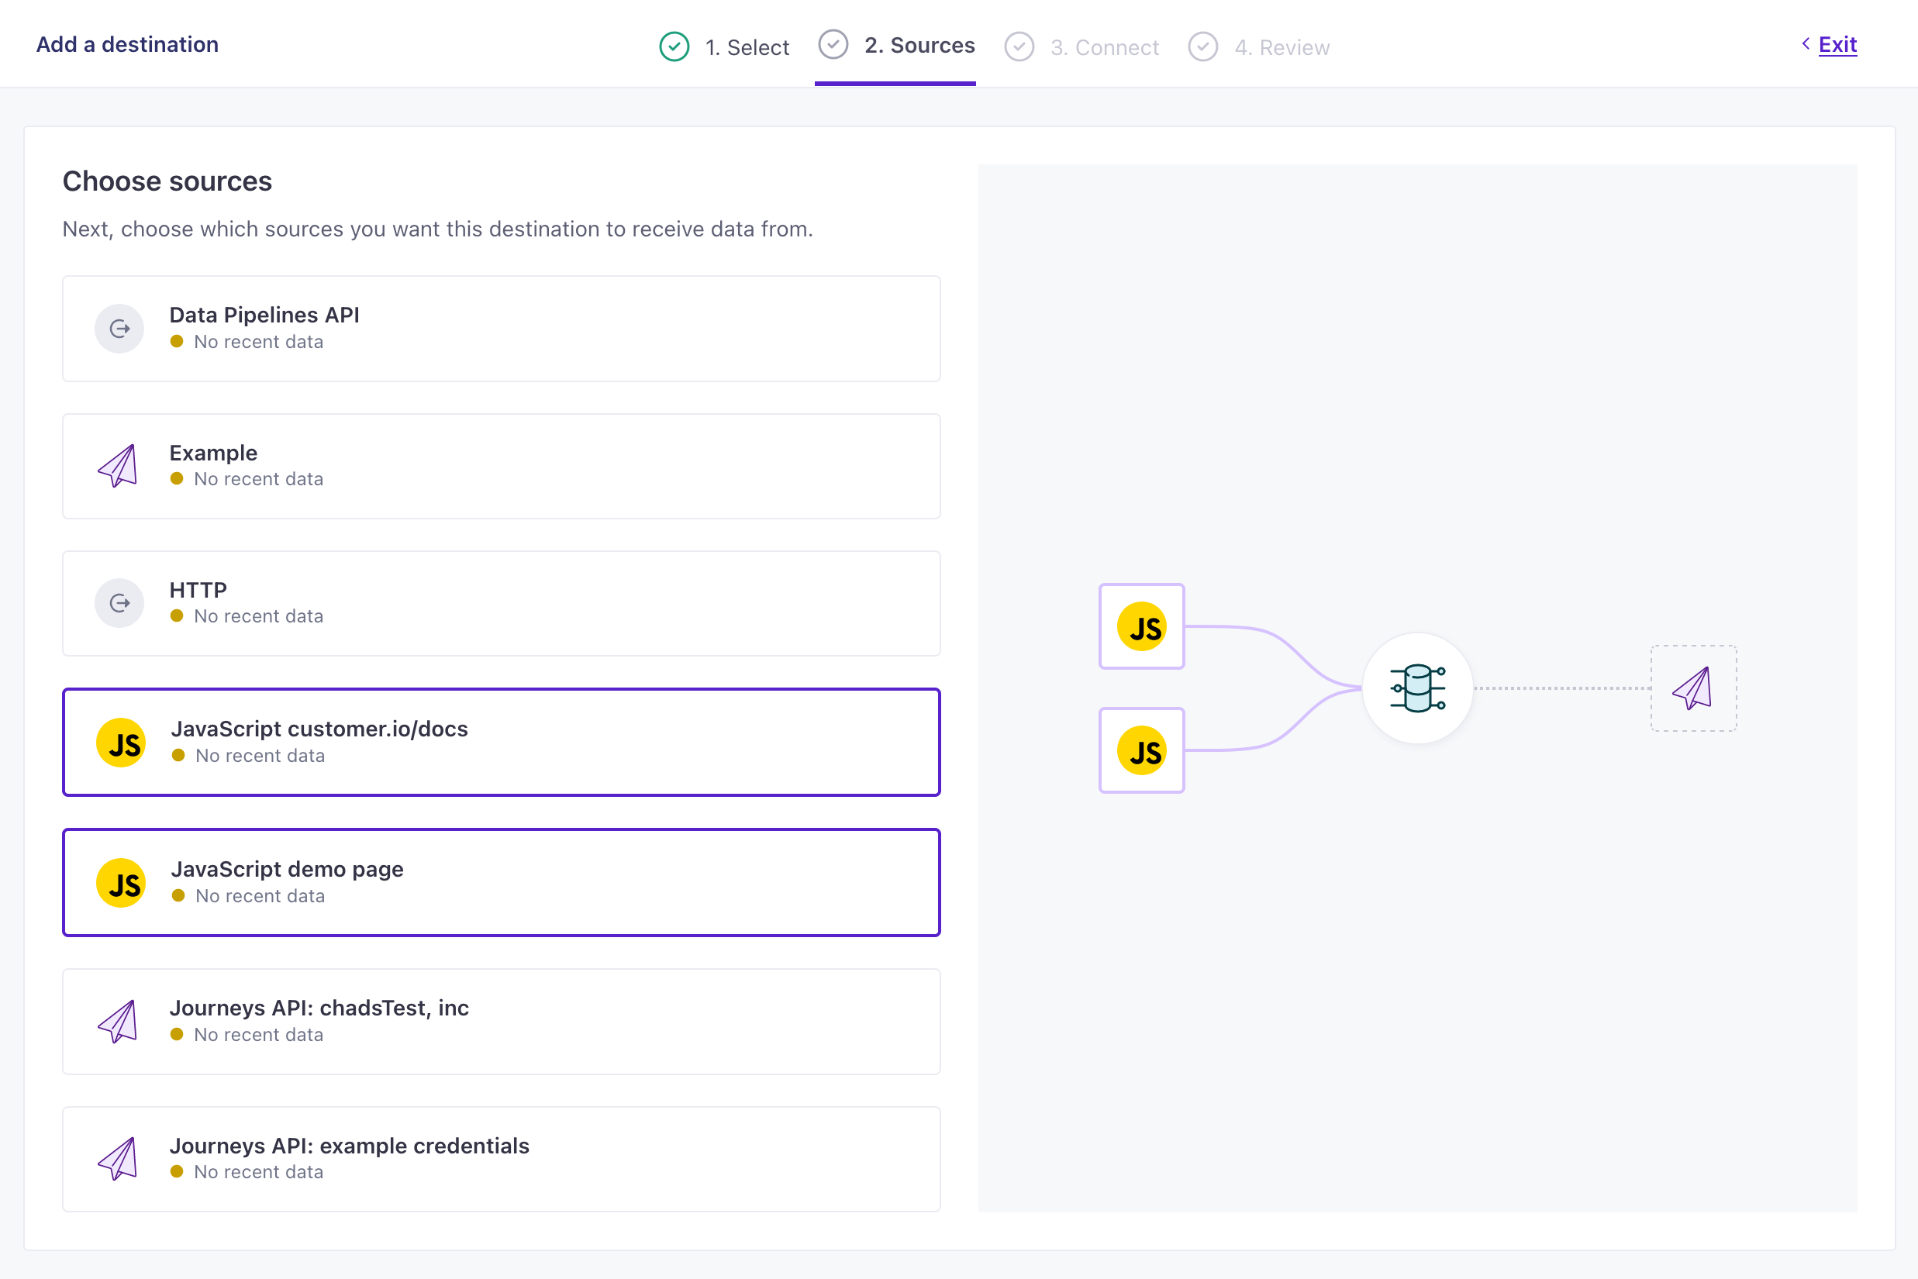Image resolution: width=1918 pixels, height=1279 pixels.
Task: Select HTTP source
Action: pos(502,604)
